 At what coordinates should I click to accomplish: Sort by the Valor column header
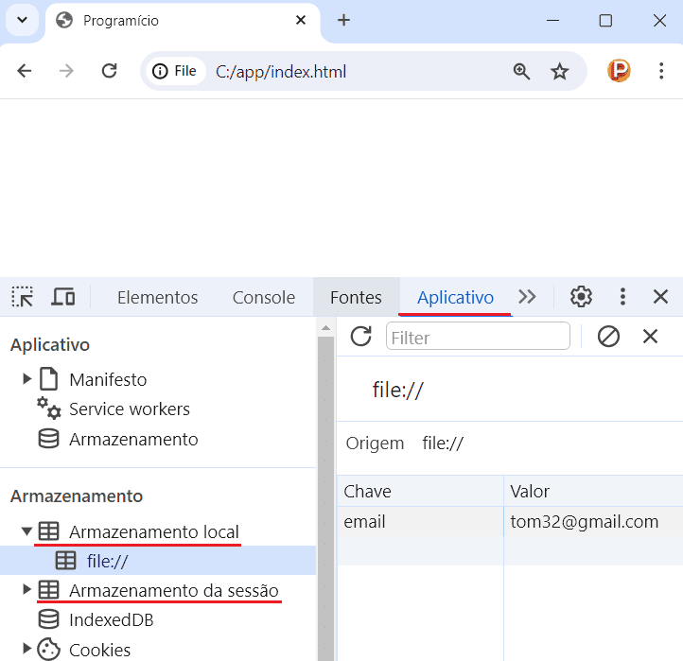[593, 491]
